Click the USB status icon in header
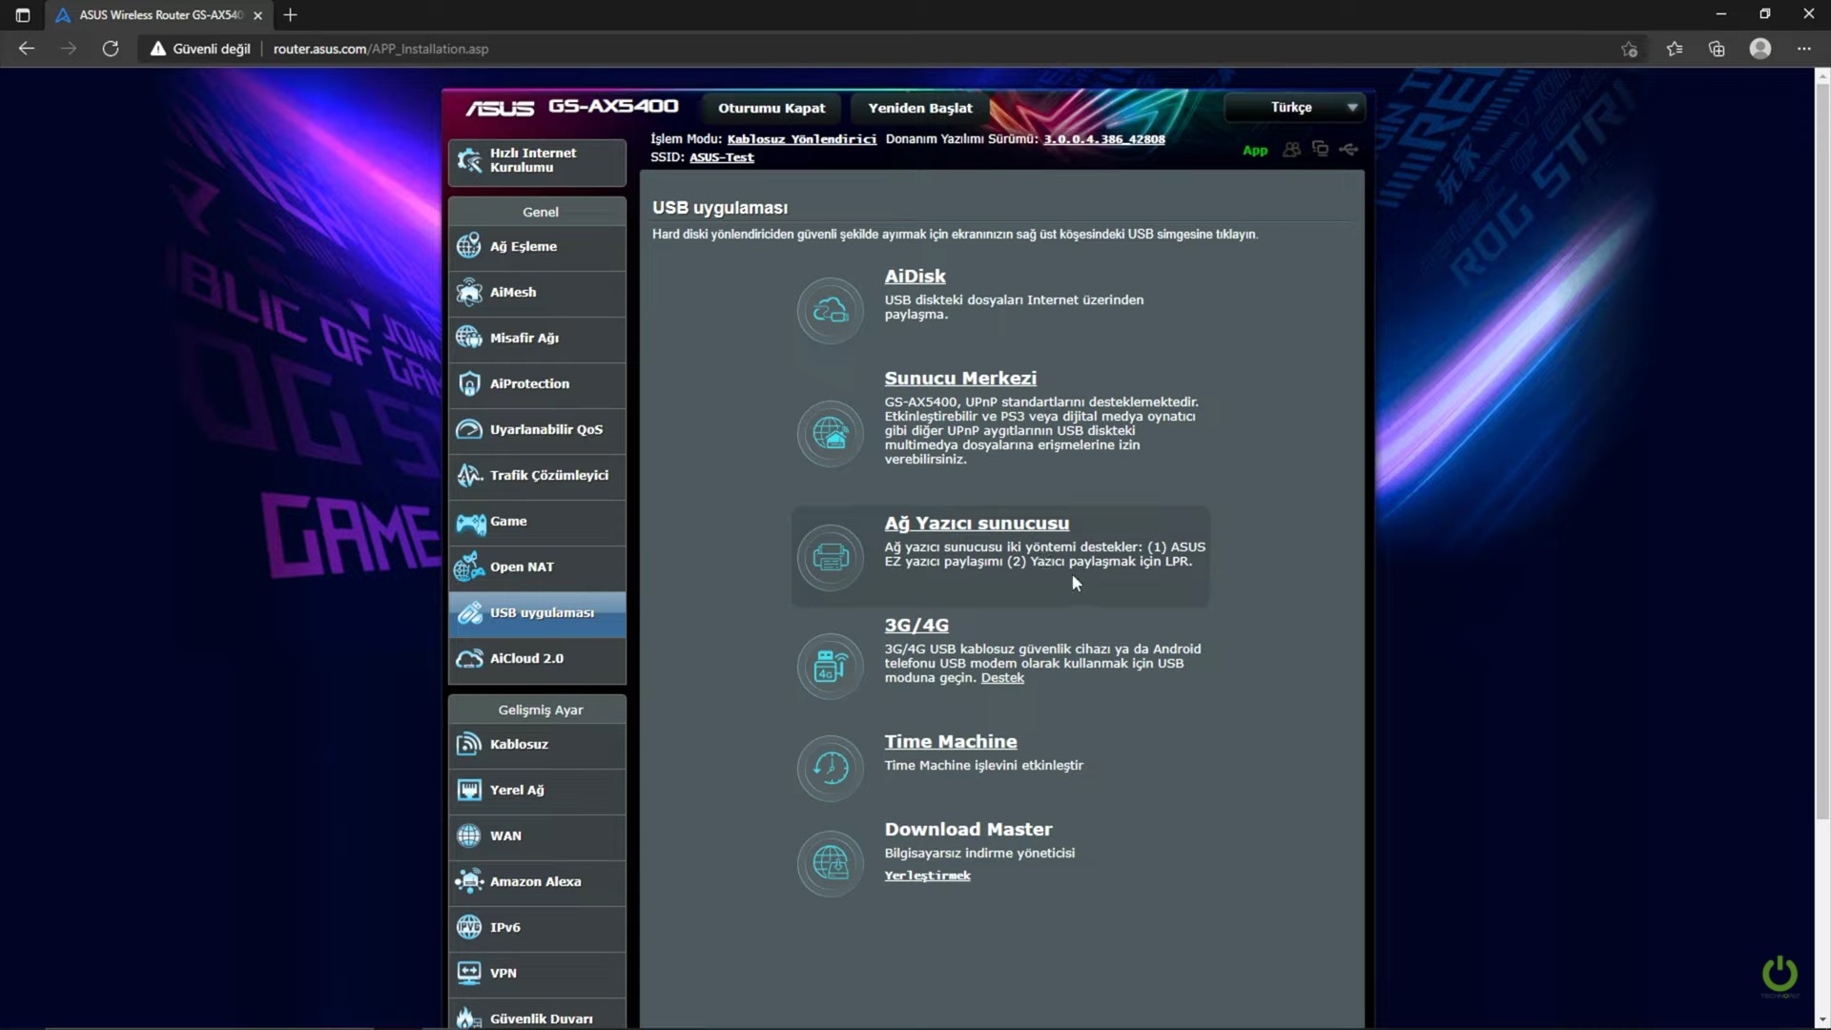 (1348, 149)
